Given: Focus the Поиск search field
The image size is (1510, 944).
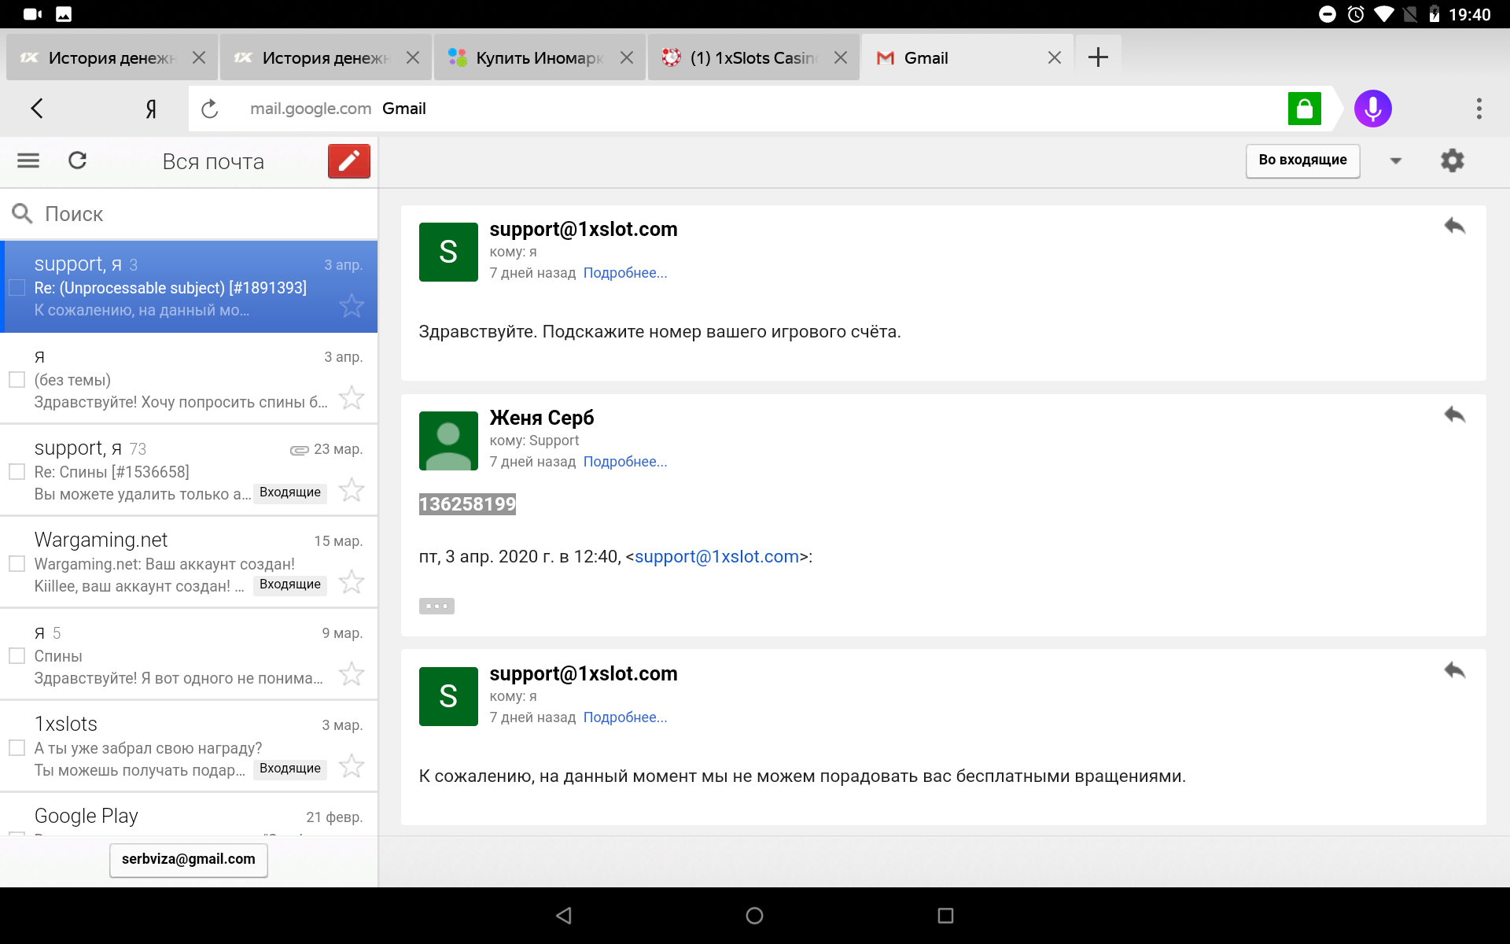Looking at the screenshot, I should coord(197,214).
